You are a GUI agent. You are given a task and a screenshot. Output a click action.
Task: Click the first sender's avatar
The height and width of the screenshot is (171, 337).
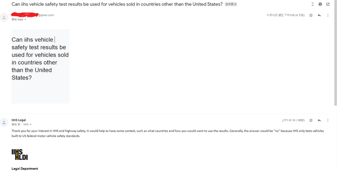coord(4,17)
